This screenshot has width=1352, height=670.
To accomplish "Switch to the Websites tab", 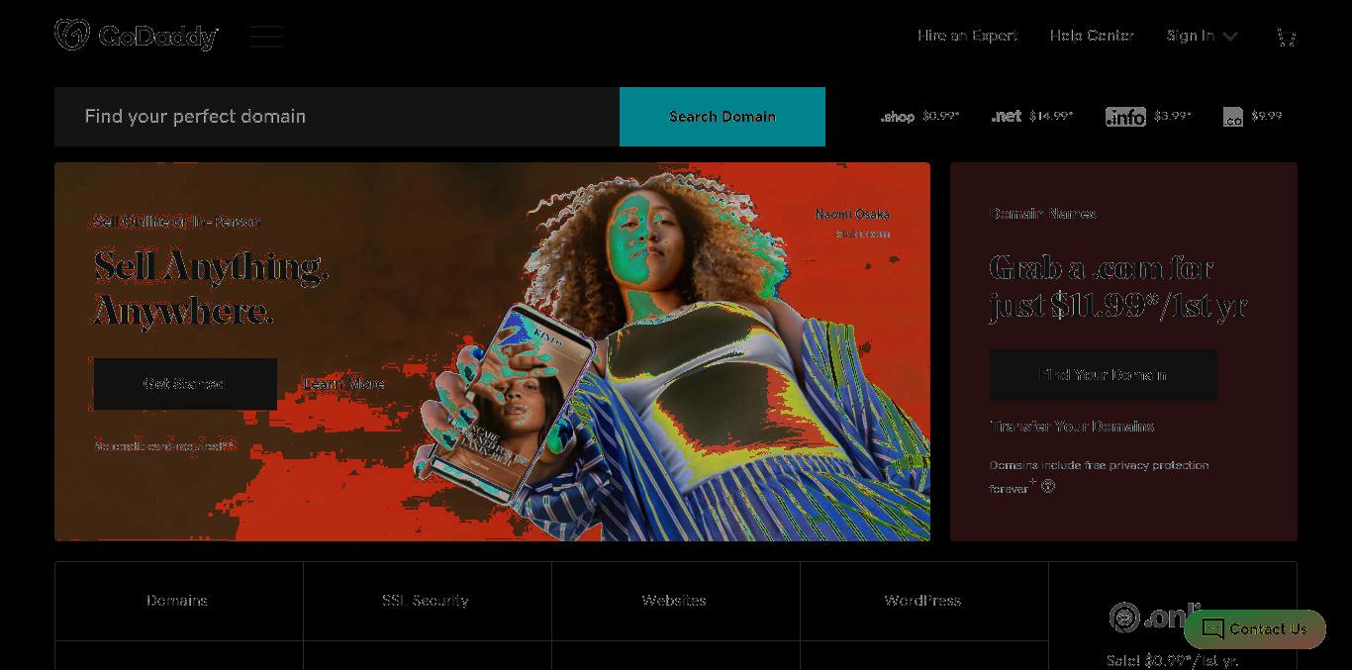I will pos(675,601).
